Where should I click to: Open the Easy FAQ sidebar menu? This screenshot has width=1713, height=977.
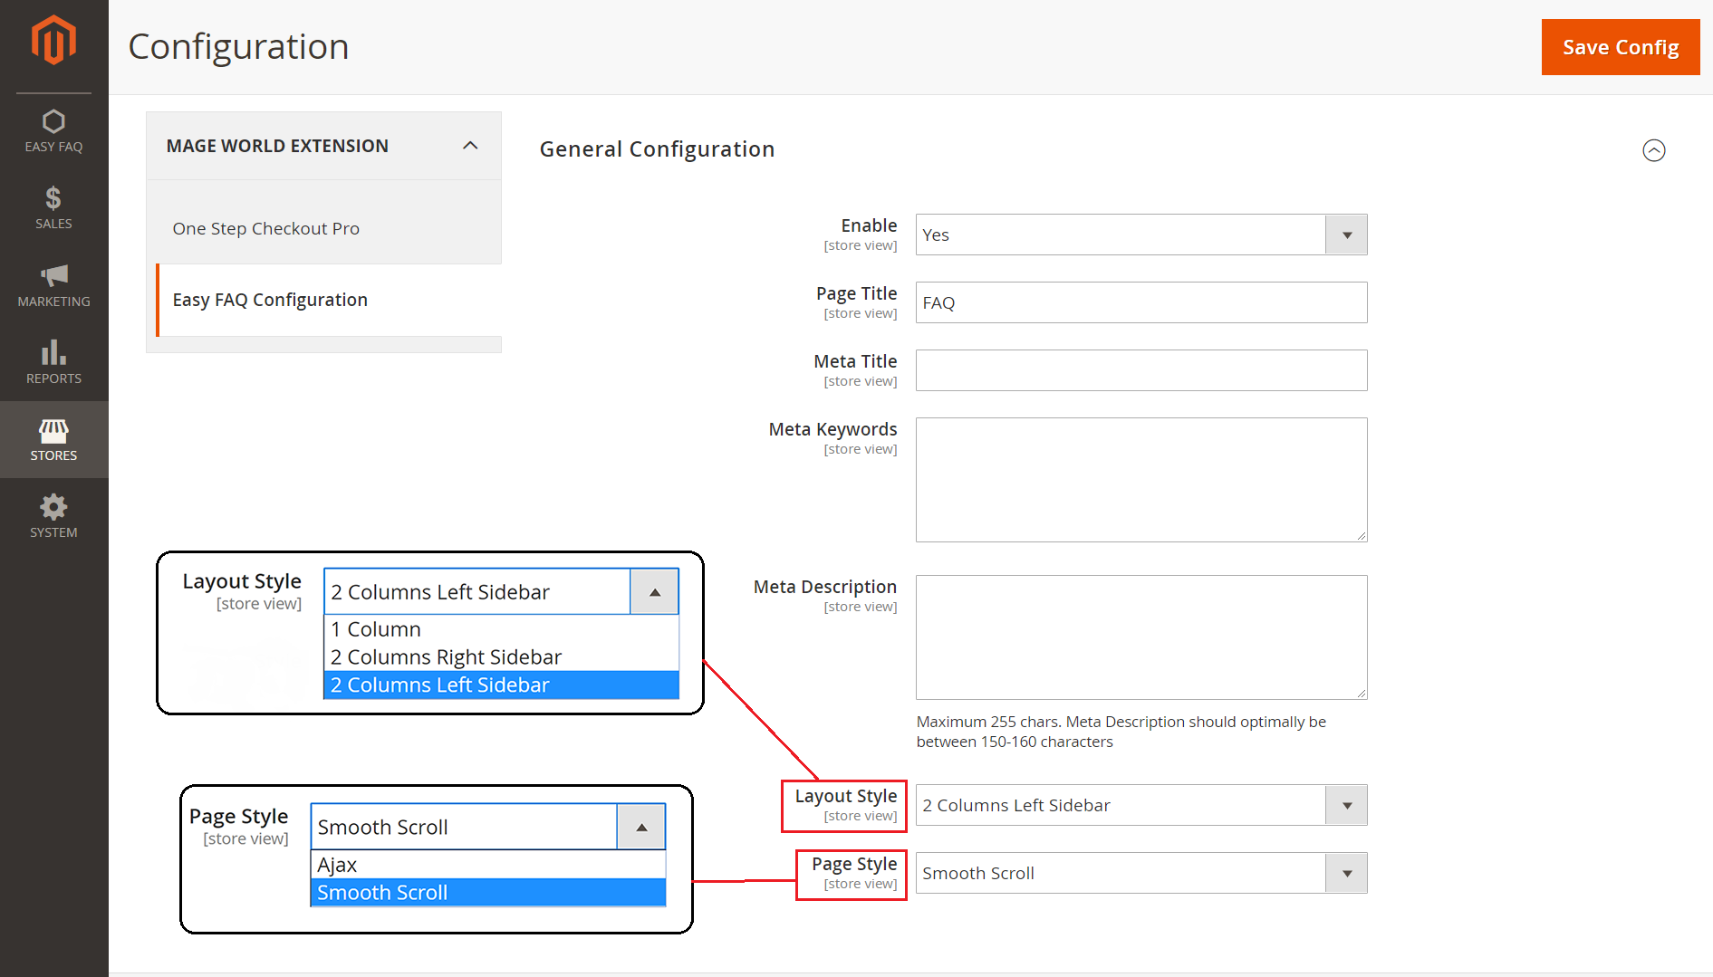(53, 131)
